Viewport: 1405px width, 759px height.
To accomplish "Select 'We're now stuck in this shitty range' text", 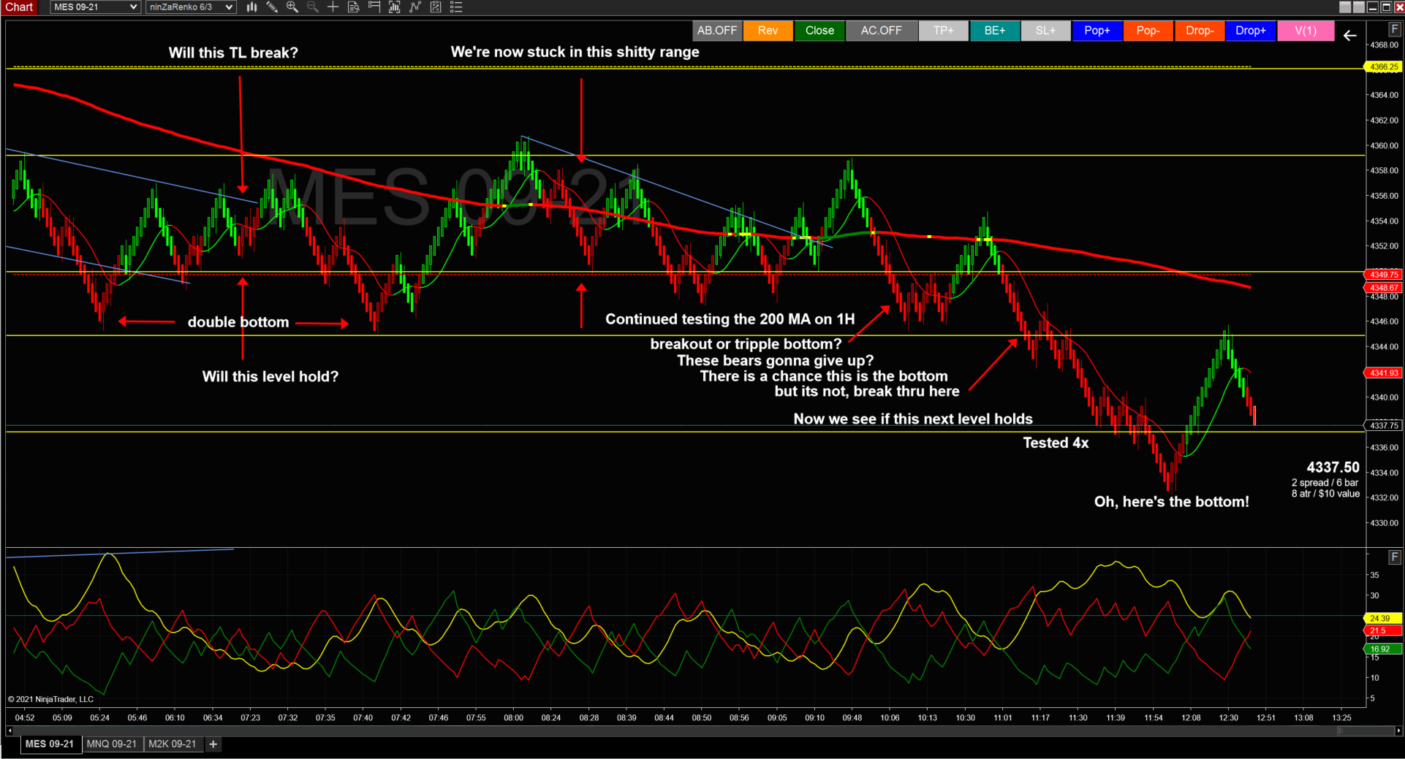I will (x=575, y=52).
